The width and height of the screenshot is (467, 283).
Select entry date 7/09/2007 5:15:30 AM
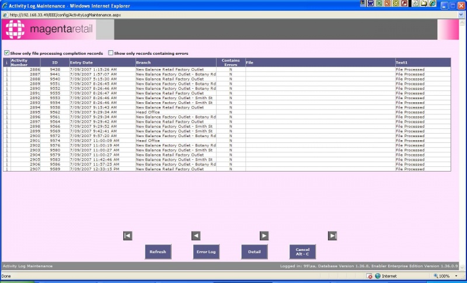click(x=103, y=79)
